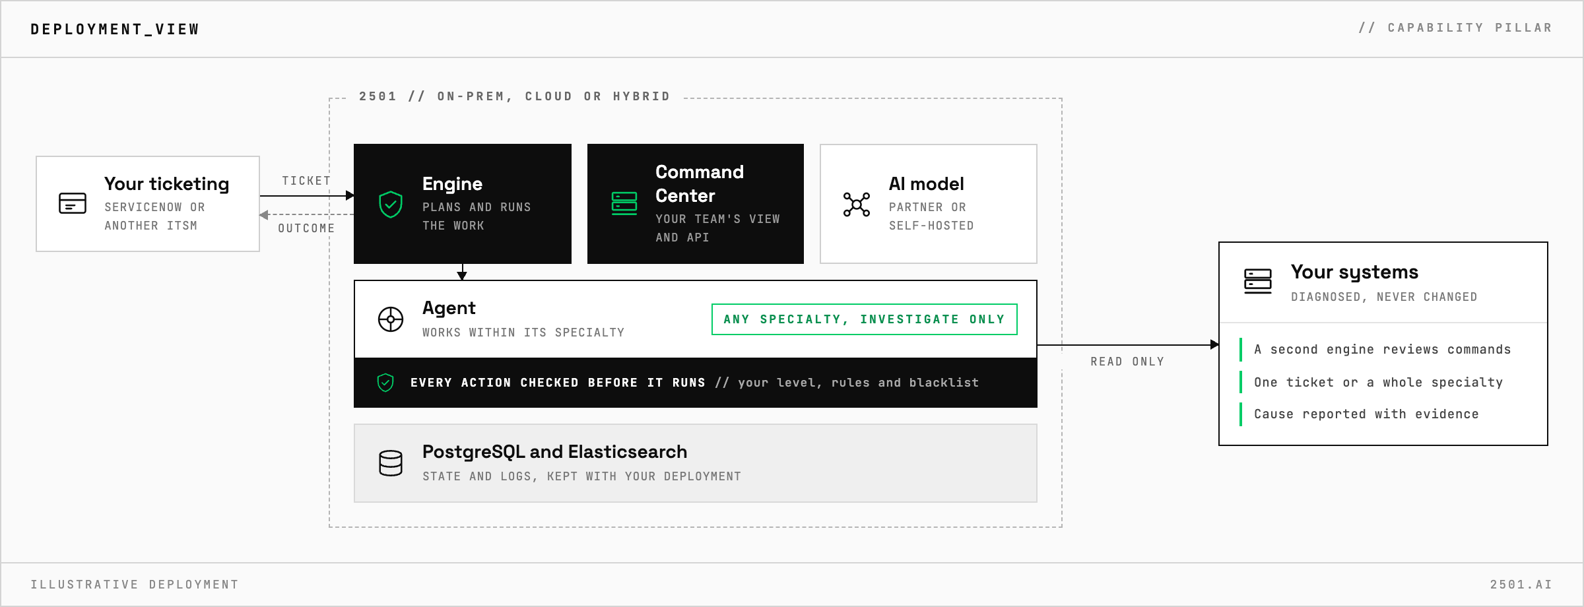Viewport: 1584px width, 607px height.
Task: Click the '// CAPABILITY PILLAR' label
Action: pos(1455,28)
